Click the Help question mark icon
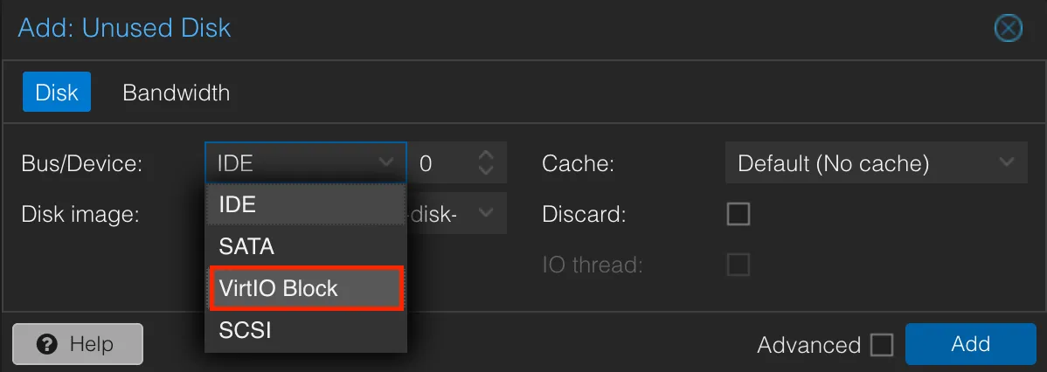 (47, 344)
